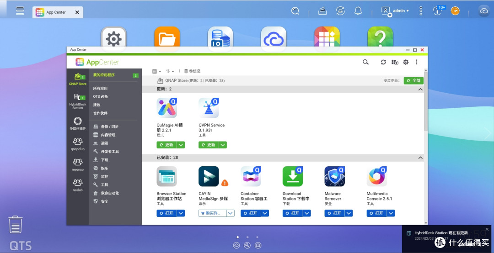Viewport: 494px width, 253px height.
Task: Select 内容管理 category
Action: pyautogui.click(x=105, y=135)
